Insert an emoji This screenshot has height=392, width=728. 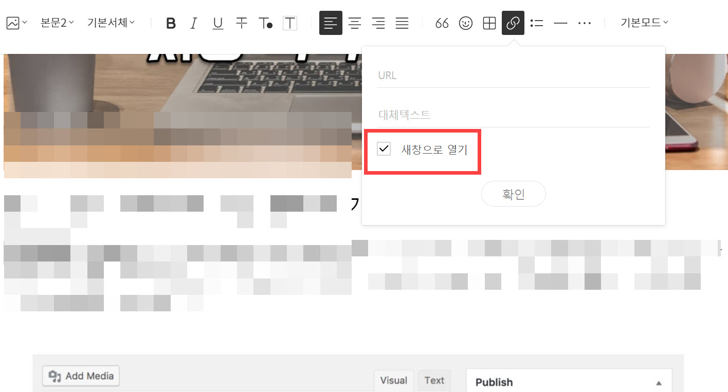pos(465,23)
